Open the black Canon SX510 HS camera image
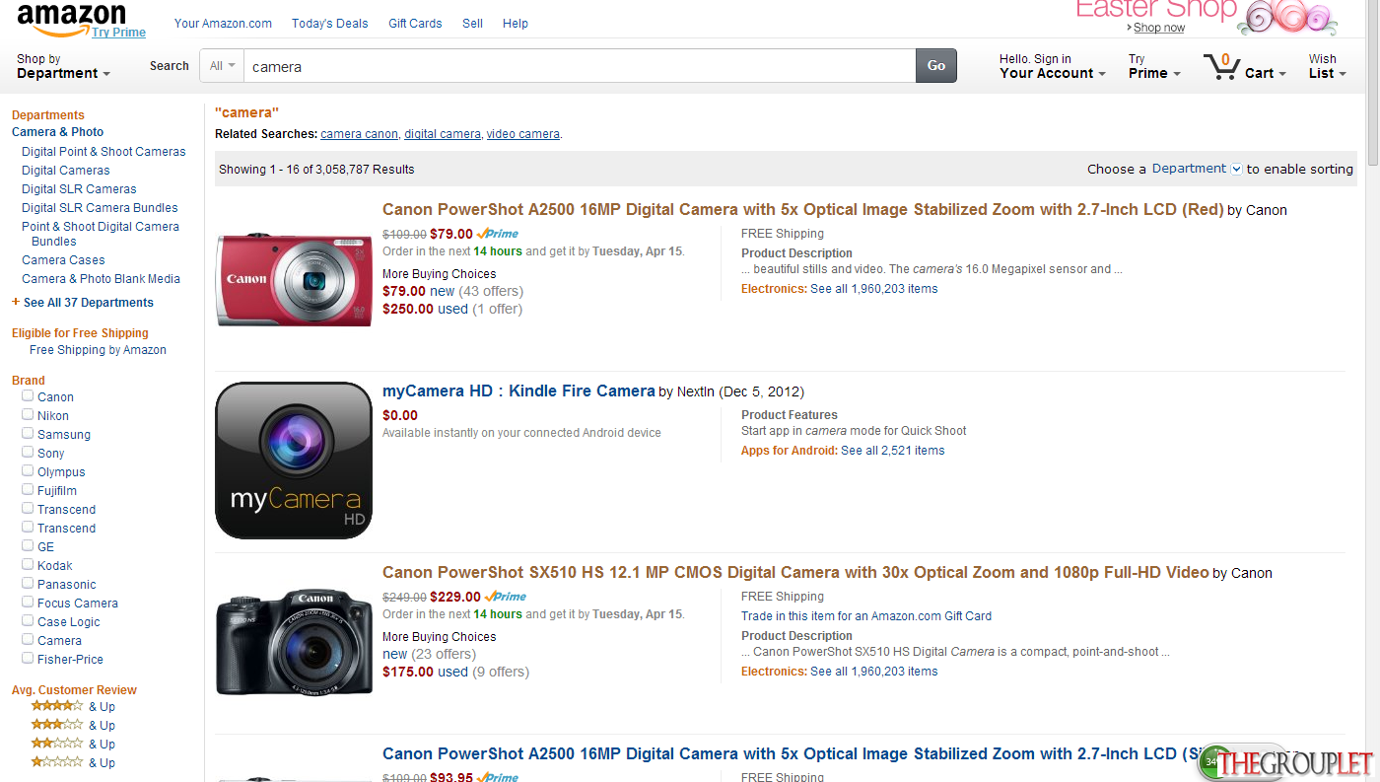 294,642
